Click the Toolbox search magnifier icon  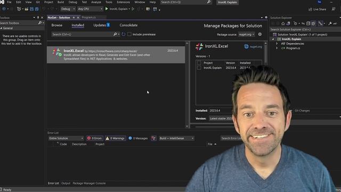(40, 23)
